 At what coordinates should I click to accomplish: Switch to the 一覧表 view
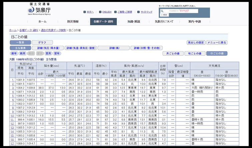[20, 42]
